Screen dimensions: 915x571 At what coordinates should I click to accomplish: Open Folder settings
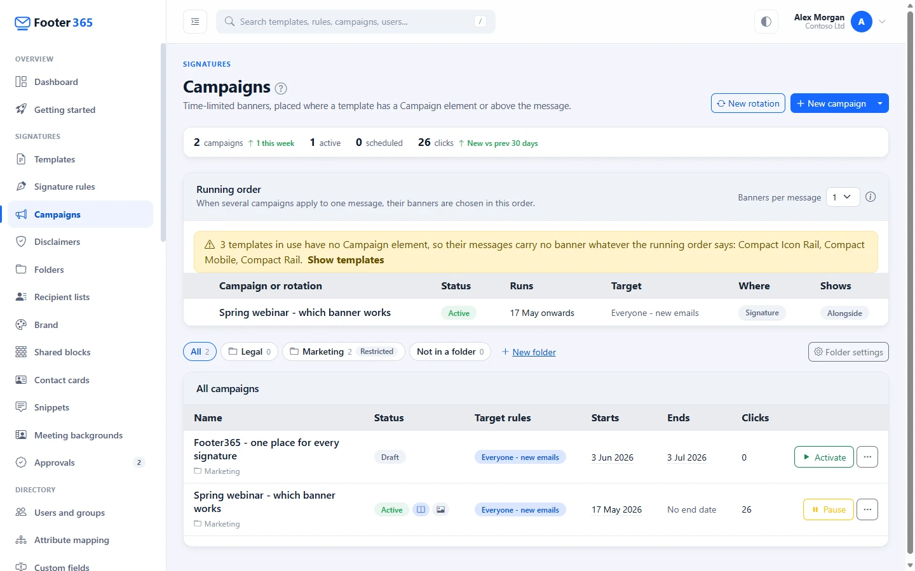click(x=848, y=352)
